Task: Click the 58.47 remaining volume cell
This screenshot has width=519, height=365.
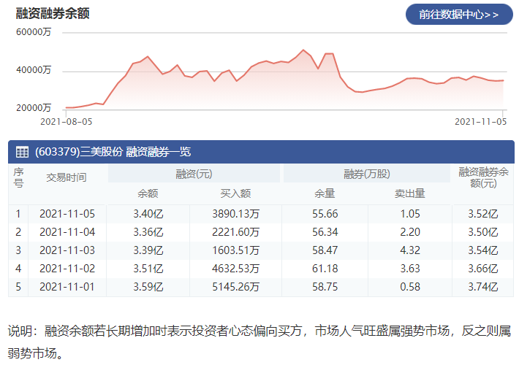Action: pyautogui.click(x=325, y=250)
